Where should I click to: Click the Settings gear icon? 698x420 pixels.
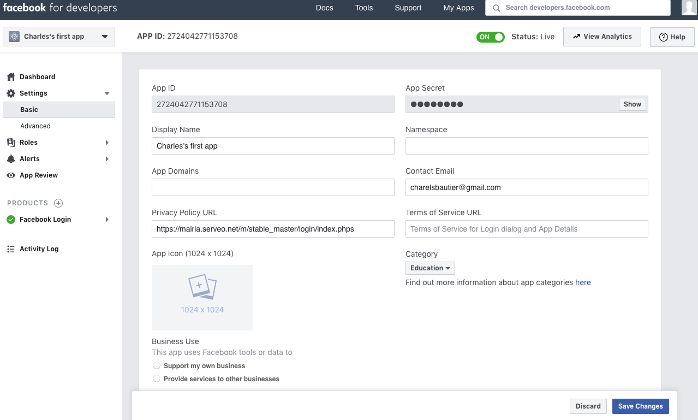[x=11, y=93]
